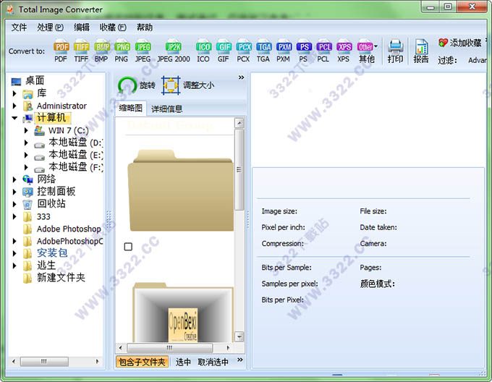Click thumbnail list scroll up arrow
Viewport: 492px width, 382px height.
pyautogui.click(x=239, y=123)
